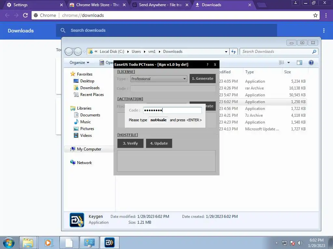
Task: Open Recent Places in navigation pane
Action: [92, 95]
